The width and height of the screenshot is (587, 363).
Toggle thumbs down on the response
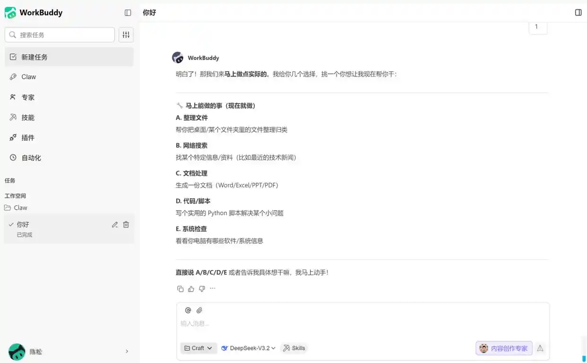click(x=202, y=288)
